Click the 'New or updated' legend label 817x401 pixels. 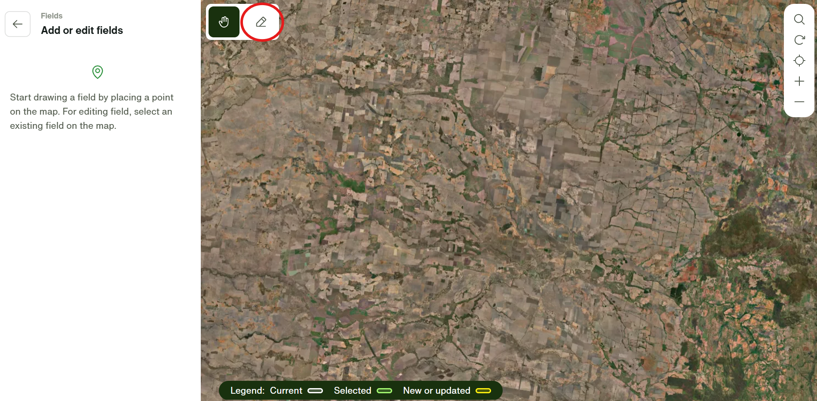click(x=436, y=391)
